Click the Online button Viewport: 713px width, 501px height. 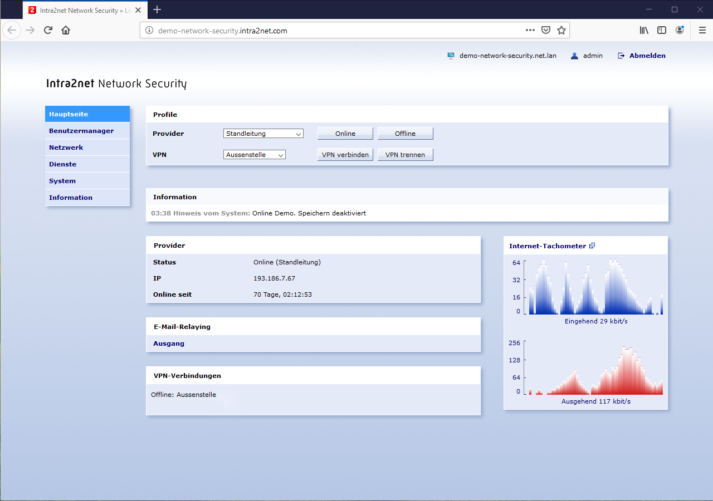(x=345, y=134)
